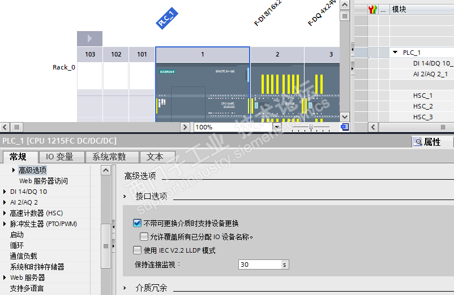
Task: Expand the 介质冗余 section
Action: tap(125, 288)
